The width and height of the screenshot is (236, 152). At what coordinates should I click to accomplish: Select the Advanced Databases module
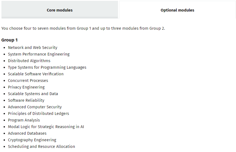27,133
